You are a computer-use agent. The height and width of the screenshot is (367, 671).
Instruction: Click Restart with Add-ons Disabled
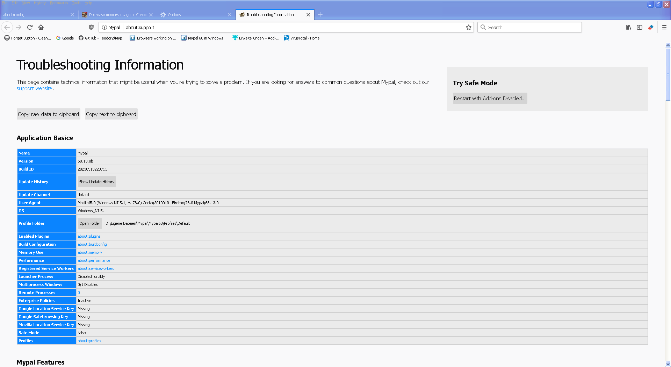tap(490, 98)
